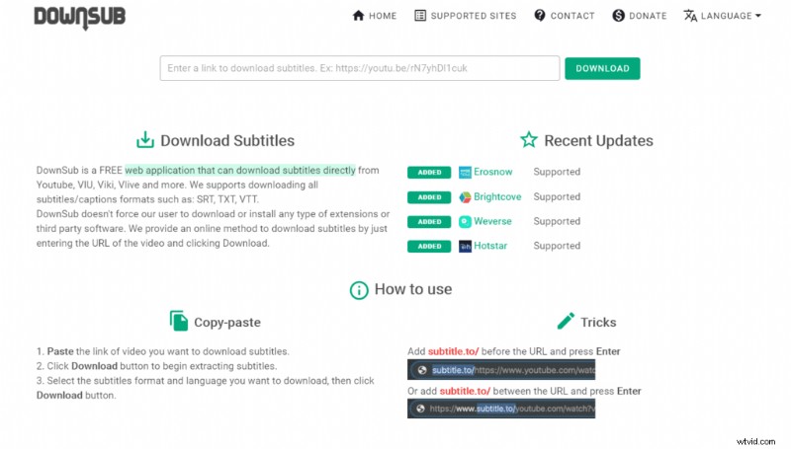The width and height of the screenshot is (791, 449).
Task: Click red 'subtitle.to/' in 'between the URL' line
Action: click(465, 391)
